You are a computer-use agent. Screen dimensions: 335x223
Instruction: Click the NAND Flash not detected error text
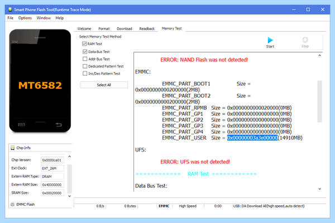point(204,60)
